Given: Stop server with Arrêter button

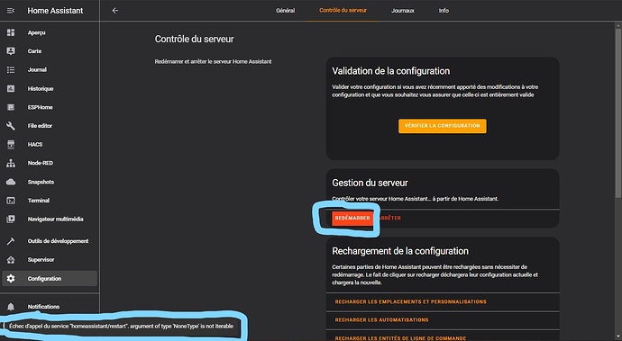Looking at the screenshot, I should point(389,219).
